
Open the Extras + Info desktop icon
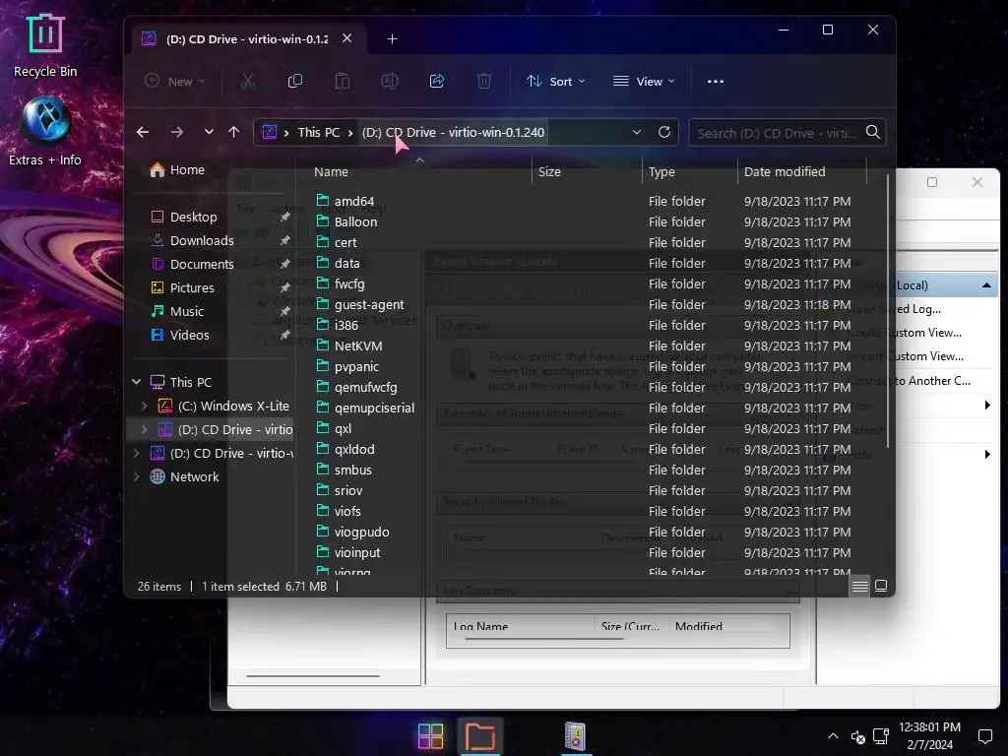coord(45,131)
